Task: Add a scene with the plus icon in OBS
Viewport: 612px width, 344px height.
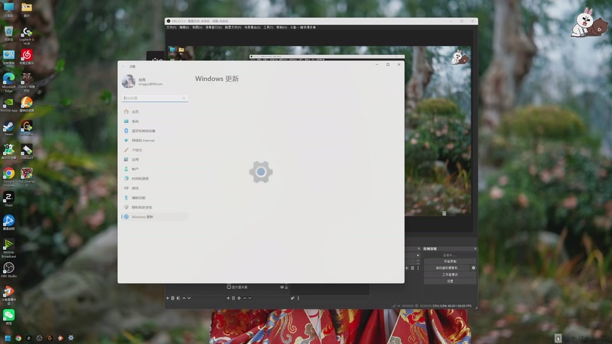Action: (168, 298)
